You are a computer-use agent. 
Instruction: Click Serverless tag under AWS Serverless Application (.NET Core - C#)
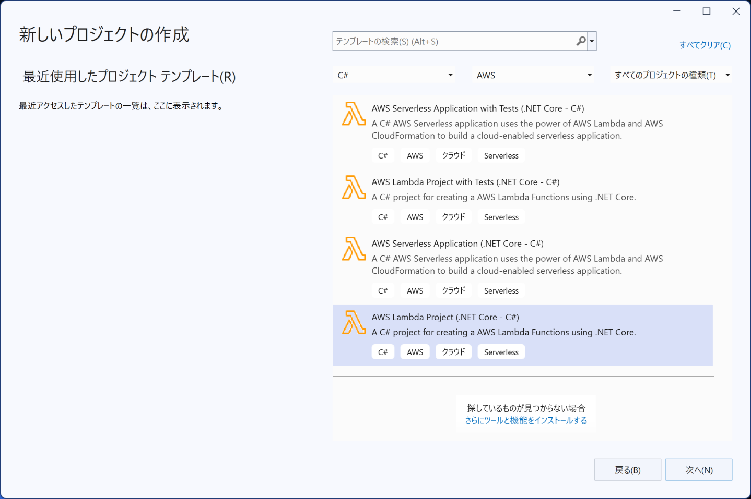[x=501, y=290]
